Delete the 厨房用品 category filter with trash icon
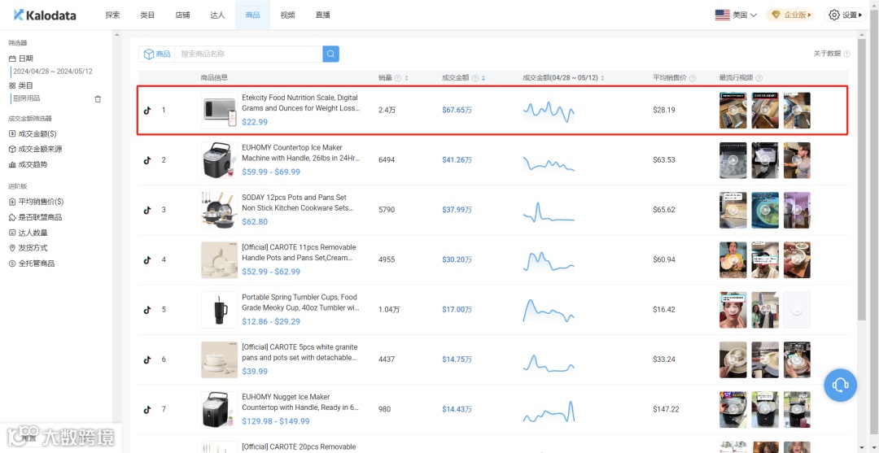Screen dimensions: 879x453 98,99
